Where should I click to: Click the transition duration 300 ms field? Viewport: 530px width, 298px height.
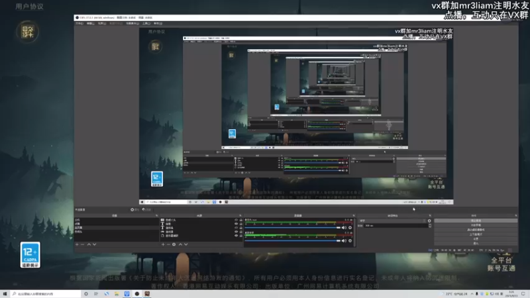pos(396,225)
